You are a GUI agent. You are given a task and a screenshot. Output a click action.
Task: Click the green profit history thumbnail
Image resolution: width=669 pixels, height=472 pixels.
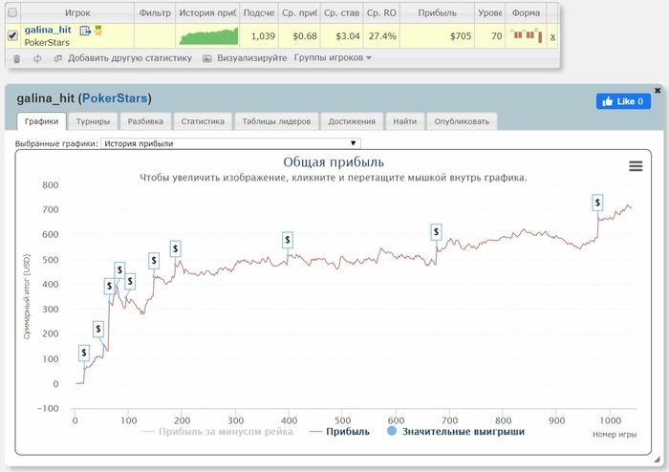click(208, 36)
